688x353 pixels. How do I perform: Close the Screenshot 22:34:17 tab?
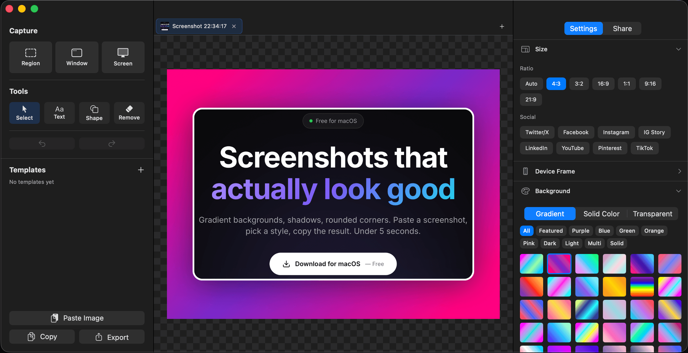(x=234, y=26)
